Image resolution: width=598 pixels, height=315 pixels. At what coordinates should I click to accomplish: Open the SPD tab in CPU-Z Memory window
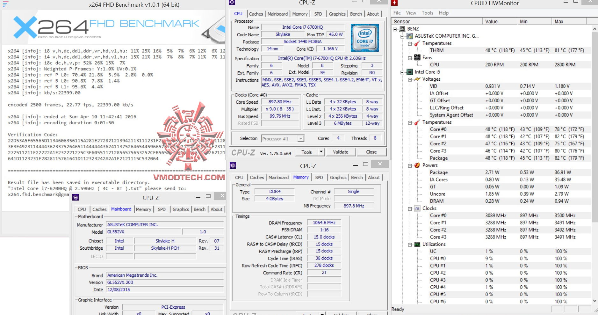tap(319, 178)
